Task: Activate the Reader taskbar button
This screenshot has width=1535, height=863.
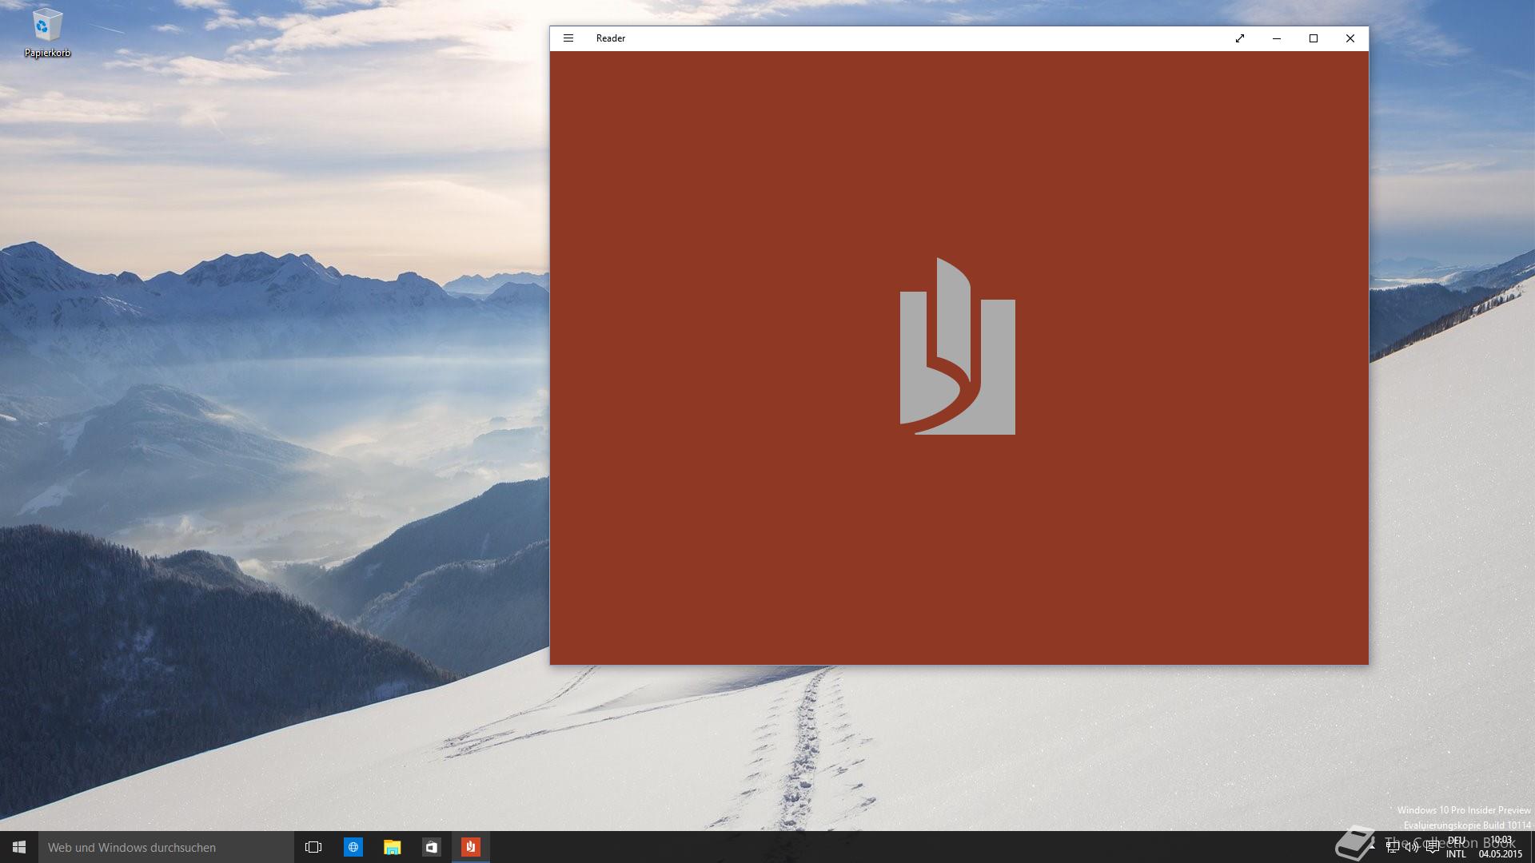Action: [x=470, y=847]
